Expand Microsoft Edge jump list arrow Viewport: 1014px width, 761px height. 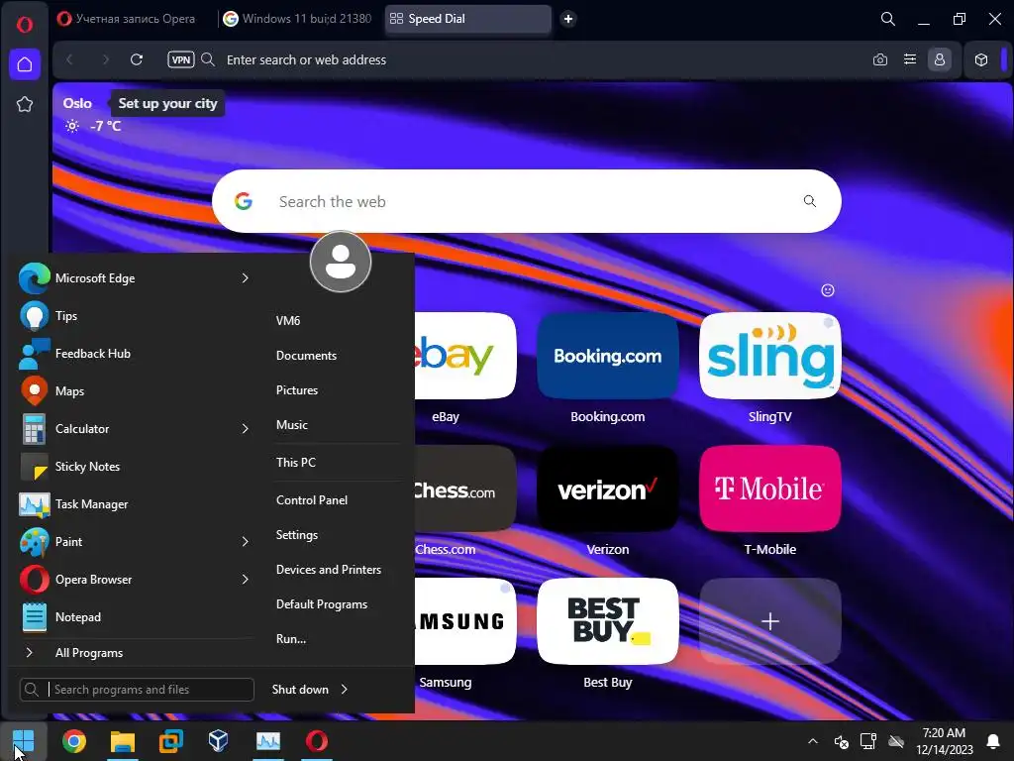(x=246, y=278)
